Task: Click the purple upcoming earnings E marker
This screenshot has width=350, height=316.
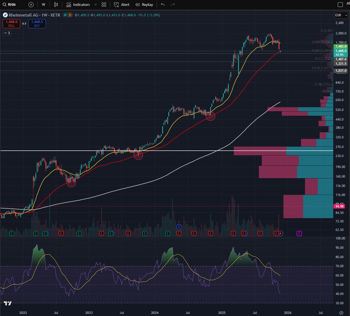Action: 299,233
